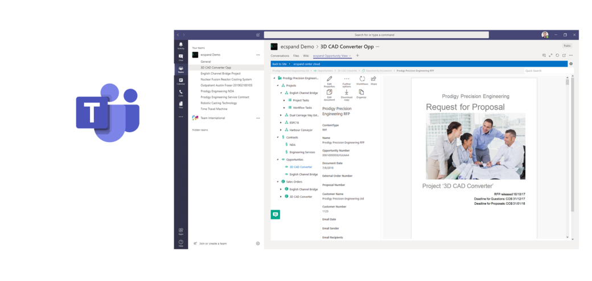This screenshot has width=592, height=281.
Task: Open Chat in the Teams sidebar
Action: (x=181, y=58)
